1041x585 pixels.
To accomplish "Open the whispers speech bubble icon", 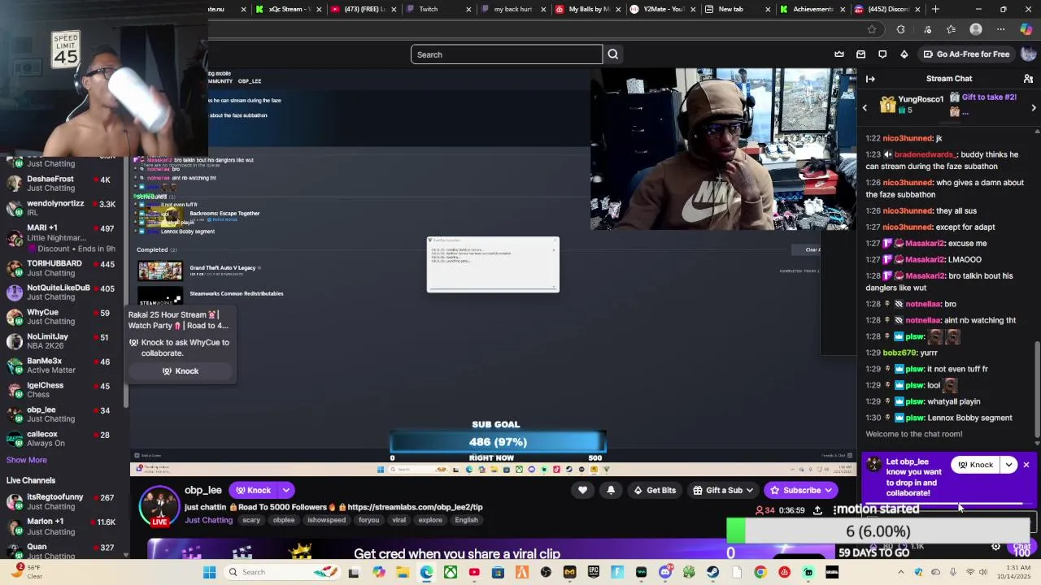I will point(882,54).
